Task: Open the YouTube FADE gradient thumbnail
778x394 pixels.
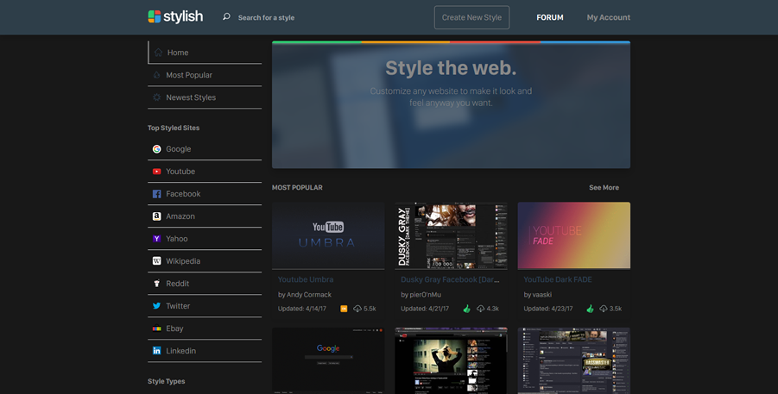Action: point(574,235)
